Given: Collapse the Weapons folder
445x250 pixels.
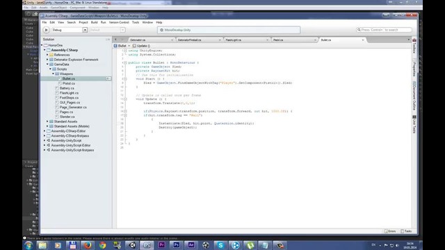Looking at the screenshot, I should click(x=53, y=74).
